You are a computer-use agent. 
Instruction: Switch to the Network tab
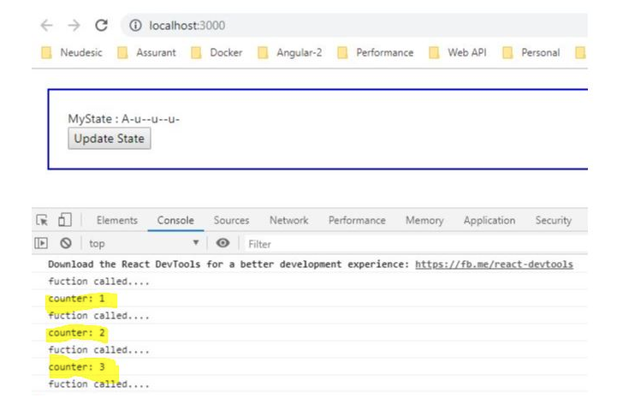coord(289,221)
